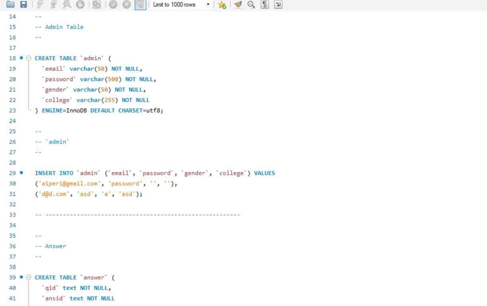Click the dashed separator comment on line 33
Viewport: 487px width, 306px height.
tap(137, 215)
